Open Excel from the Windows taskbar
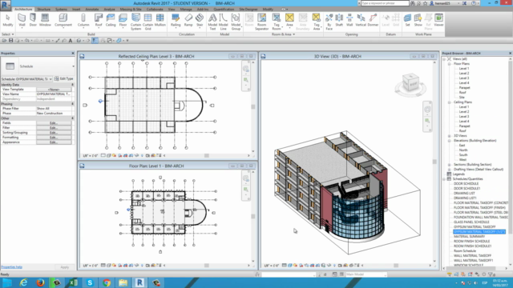The image size is (513, 288). click(73, 282)
